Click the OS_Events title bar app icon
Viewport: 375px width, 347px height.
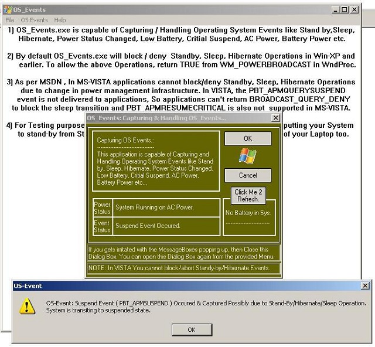coord(8,10)
